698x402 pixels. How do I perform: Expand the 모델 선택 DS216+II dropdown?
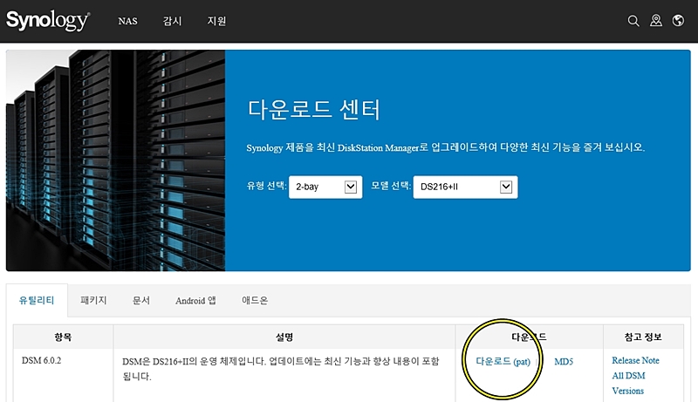pos(465,187)
